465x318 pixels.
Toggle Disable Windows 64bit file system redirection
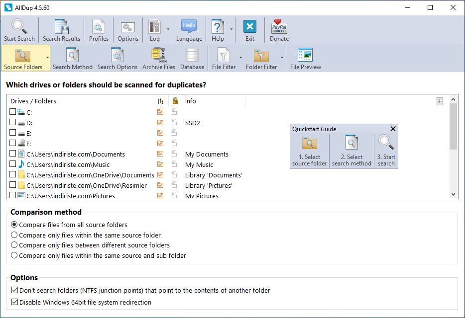[81, 302]
